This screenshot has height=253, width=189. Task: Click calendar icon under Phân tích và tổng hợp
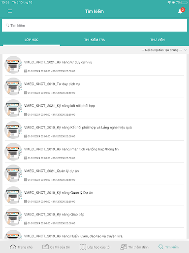point(26,158)
